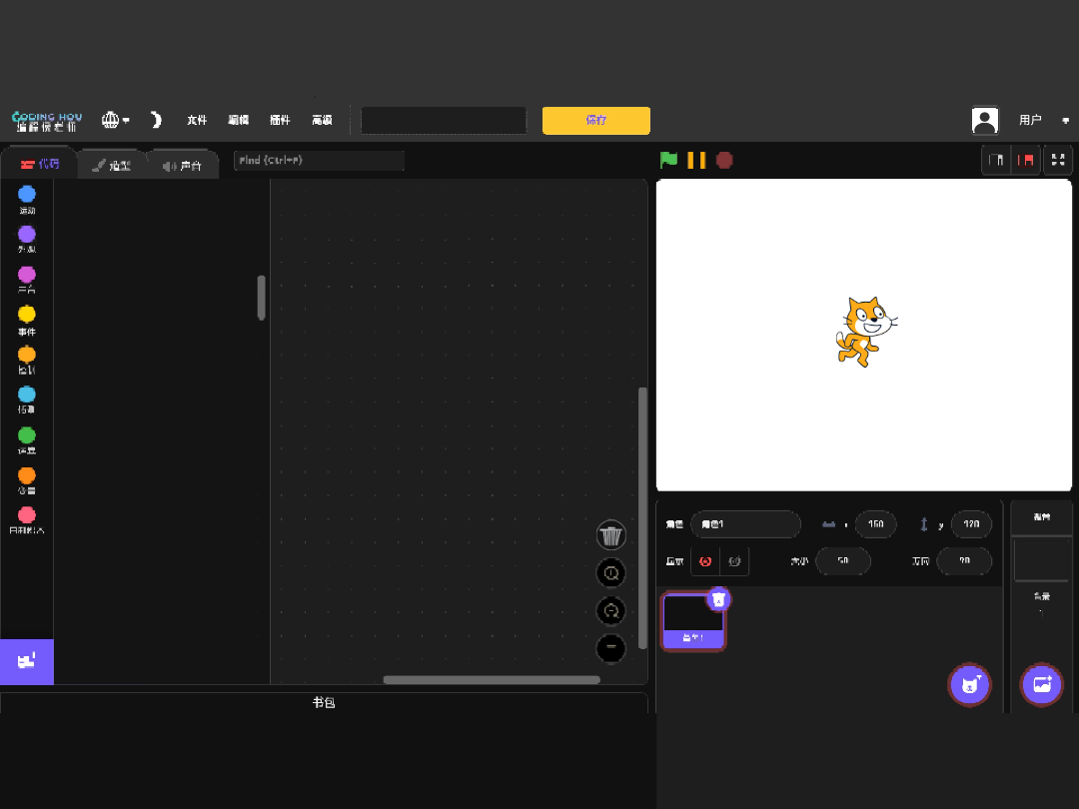Screen dimensions: 1079x809
Task: Enter fullscreen stage mode
Action: click(x=1058, y=160)
